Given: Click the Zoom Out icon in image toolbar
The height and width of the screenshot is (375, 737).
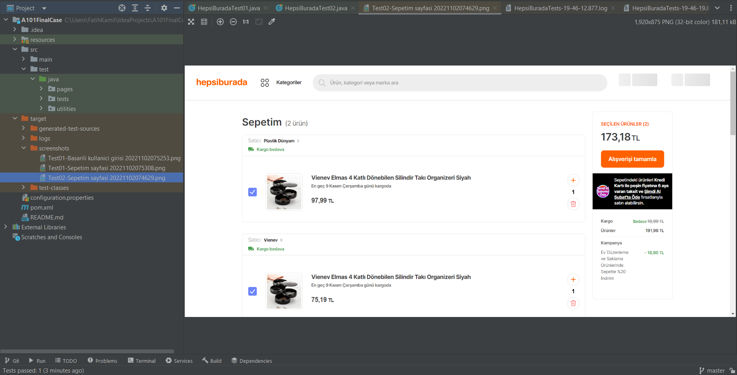Looking at the screenshot, I should point(233,22).
